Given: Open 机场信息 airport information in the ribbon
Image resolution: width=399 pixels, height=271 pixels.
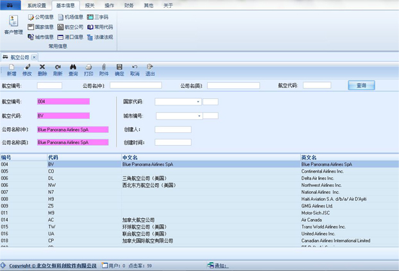Looking at the screenshot, I should [x=71, y=17].
